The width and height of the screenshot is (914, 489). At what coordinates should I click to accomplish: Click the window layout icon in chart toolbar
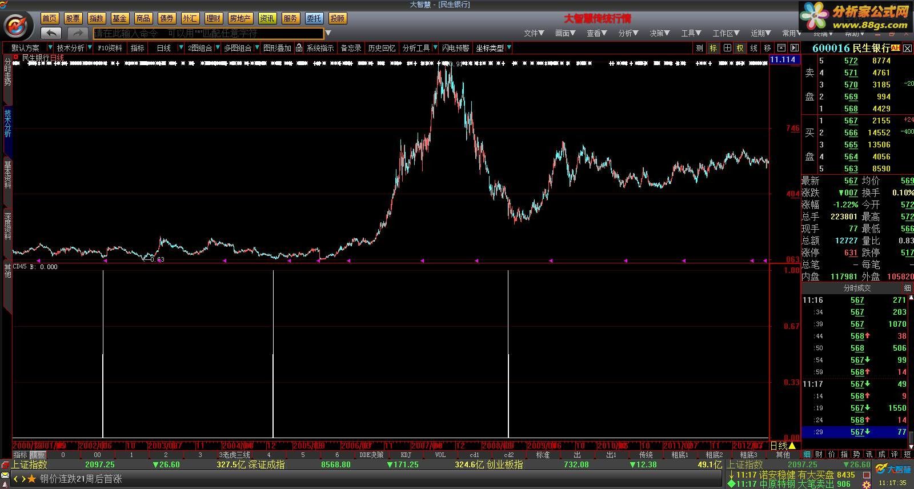pyautogui.click(x=781, y=48)
